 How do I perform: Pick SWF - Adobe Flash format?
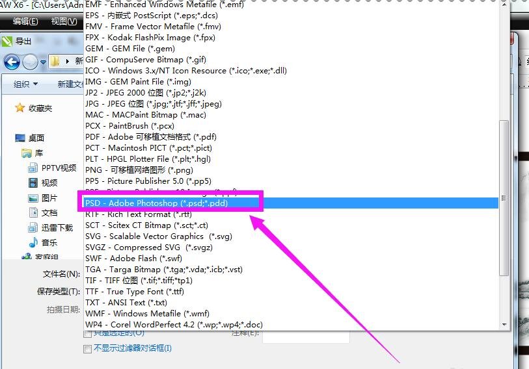[291, 259]
